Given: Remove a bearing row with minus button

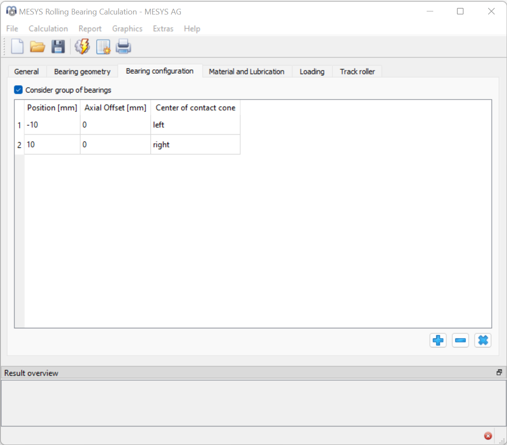Looking at the screenshot, I should pos(460,340).
